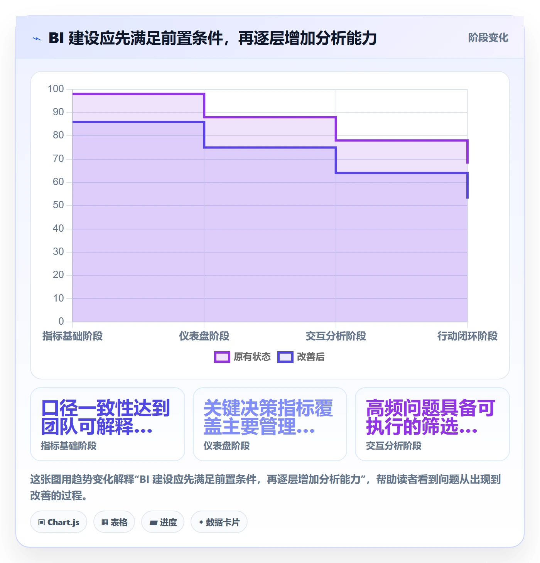540x563 pixels.
Task: Select the Chart.js tag chip
Action: point(59,522)
